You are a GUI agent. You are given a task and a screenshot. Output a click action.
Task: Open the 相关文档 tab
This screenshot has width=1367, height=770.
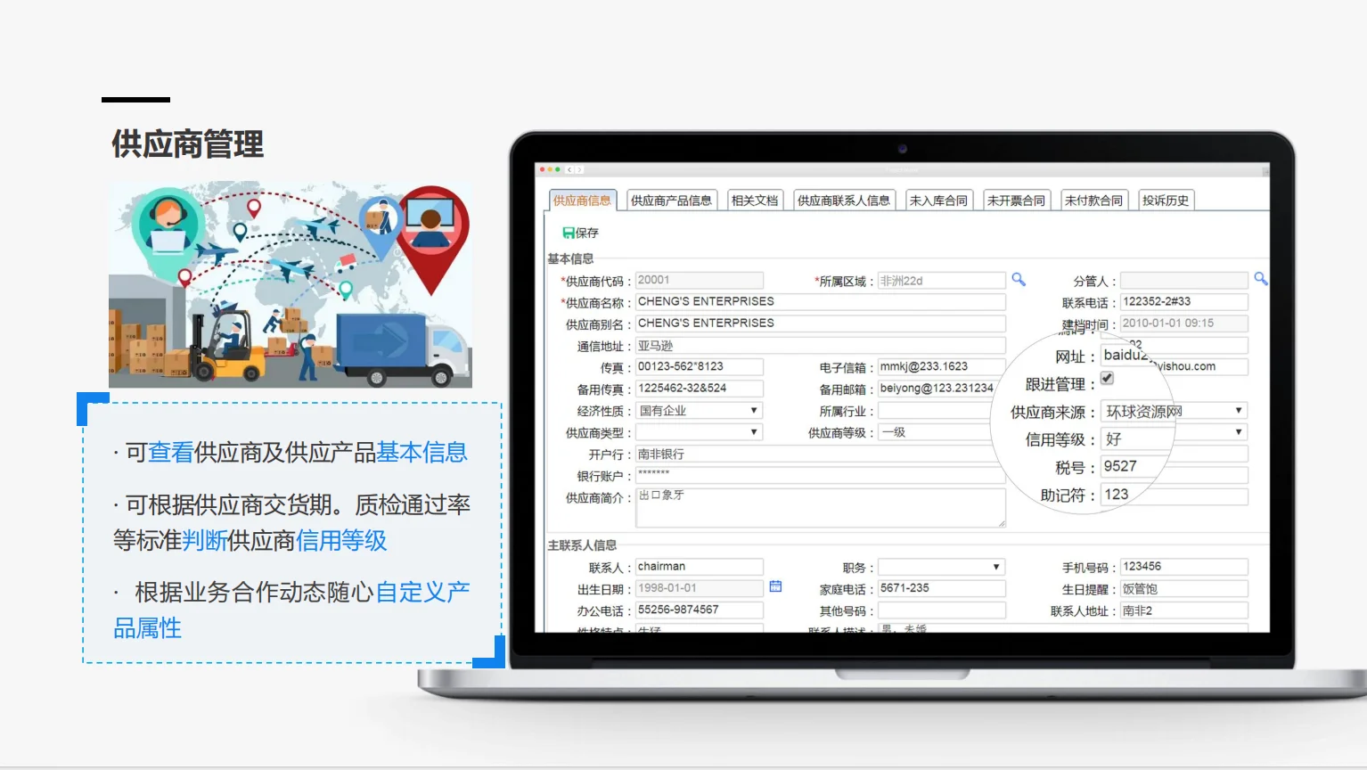[x=754, y=200]
